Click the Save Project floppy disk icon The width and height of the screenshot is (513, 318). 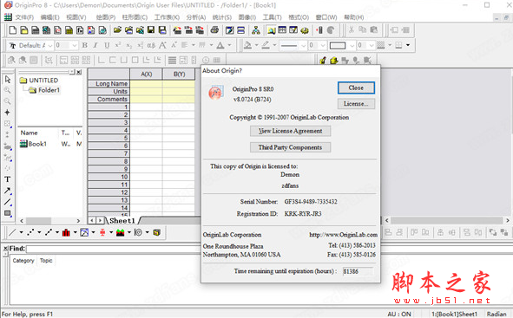pyautogui.click(x=151, y=30)
